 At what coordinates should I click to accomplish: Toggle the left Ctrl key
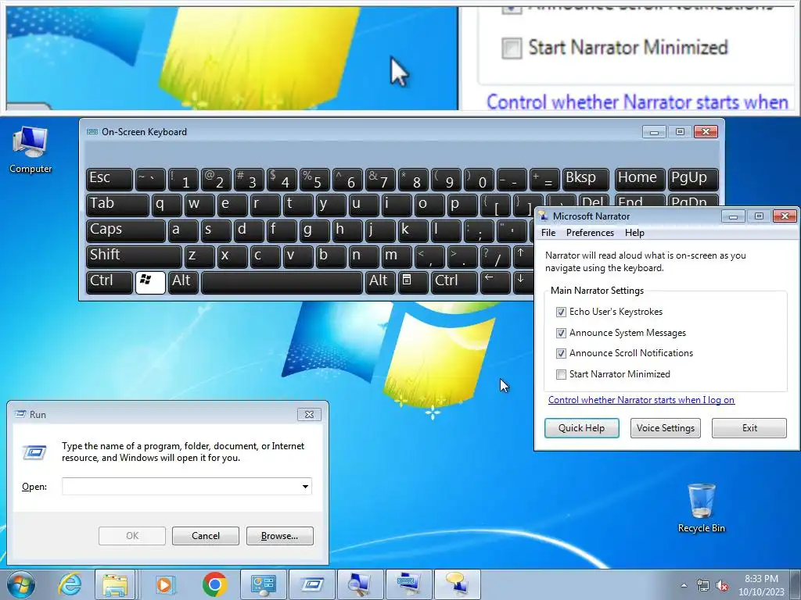pos(110,282)
